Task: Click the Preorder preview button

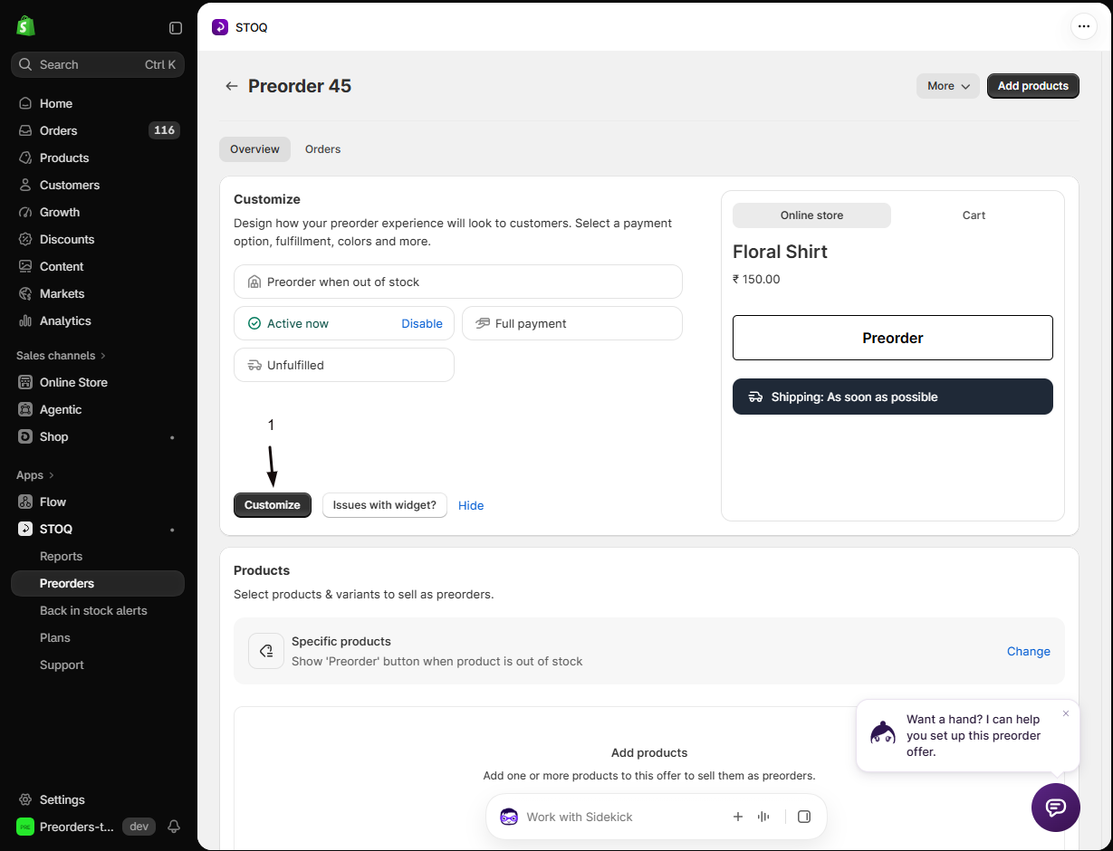Action: [893, 338]
